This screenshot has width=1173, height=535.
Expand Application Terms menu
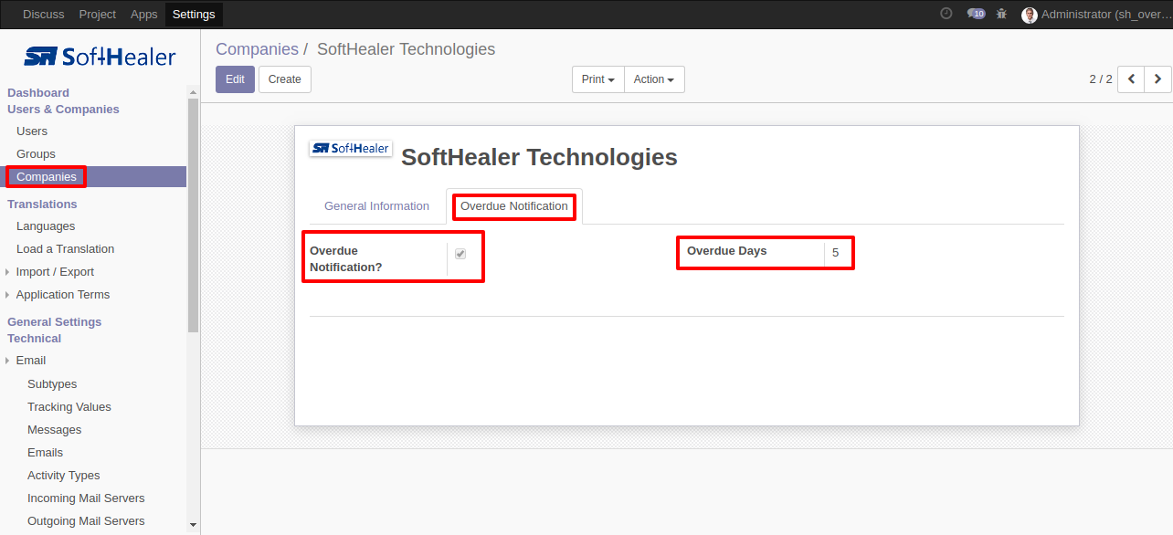(63, 295)
